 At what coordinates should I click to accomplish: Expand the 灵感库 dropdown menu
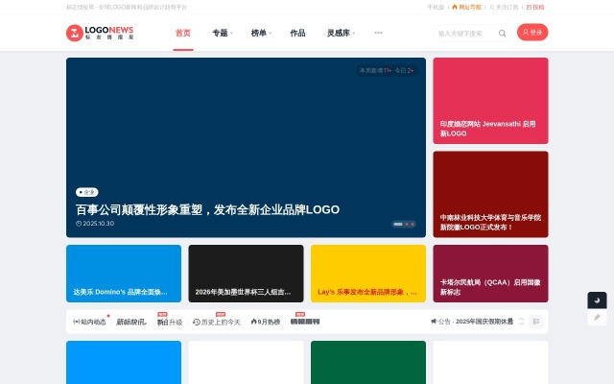click(x=341, y=33)
